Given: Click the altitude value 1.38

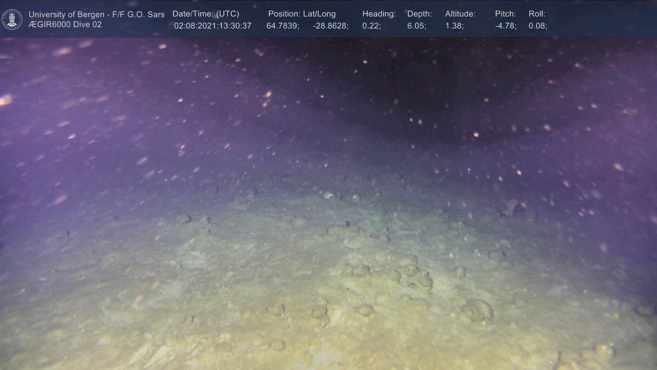Looking at the screenshot, I should [454, 26].
